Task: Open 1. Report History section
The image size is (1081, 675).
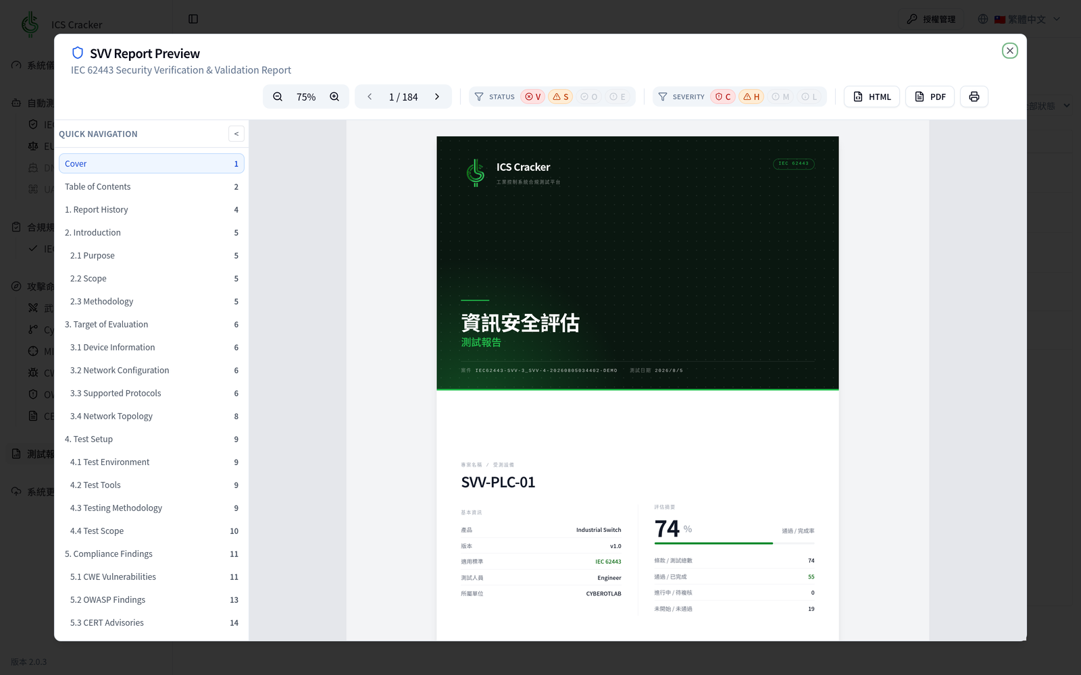Action: pos(151,209)
